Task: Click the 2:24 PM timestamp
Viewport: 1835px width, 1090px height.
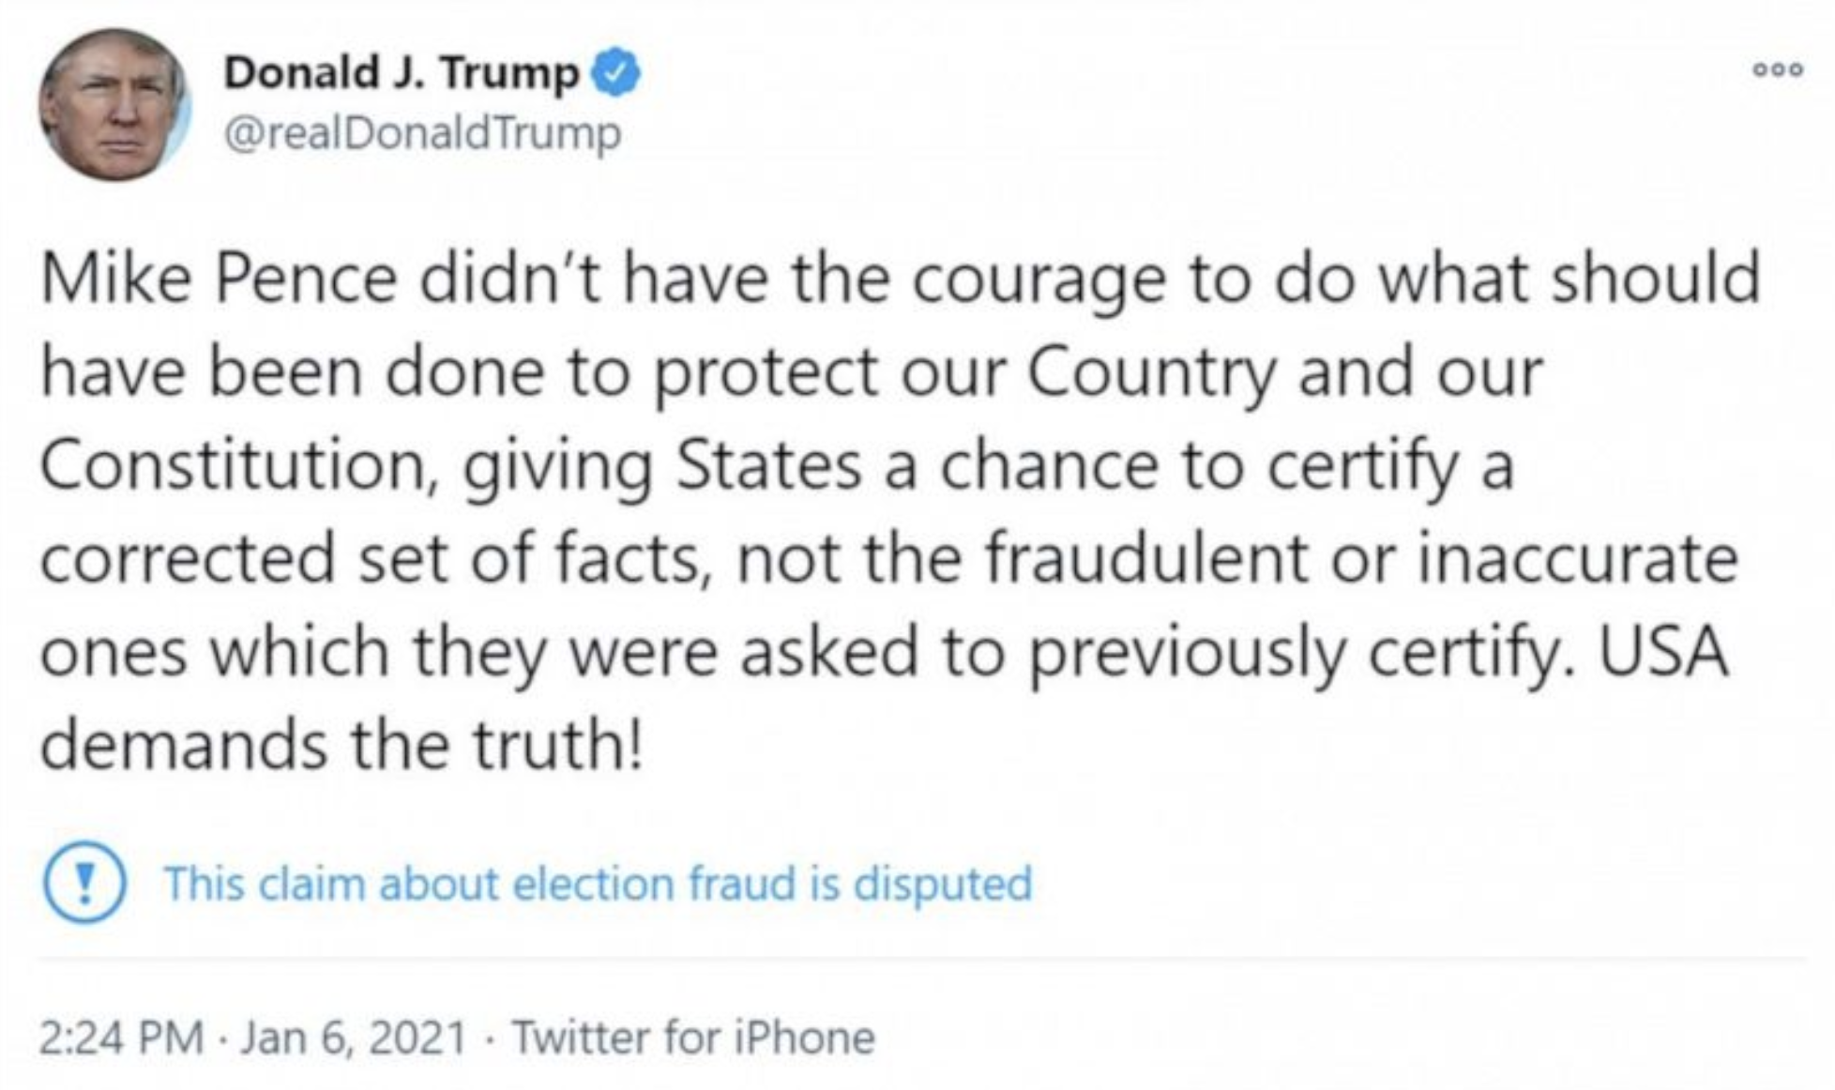Action: [x=121, y=1037]
